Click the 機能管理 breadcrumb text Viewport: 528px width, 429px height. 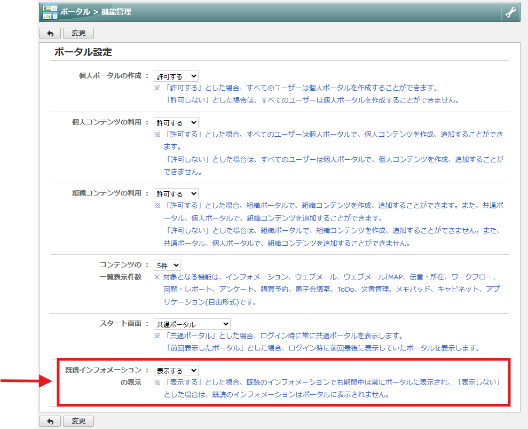(x=116, y=12)
